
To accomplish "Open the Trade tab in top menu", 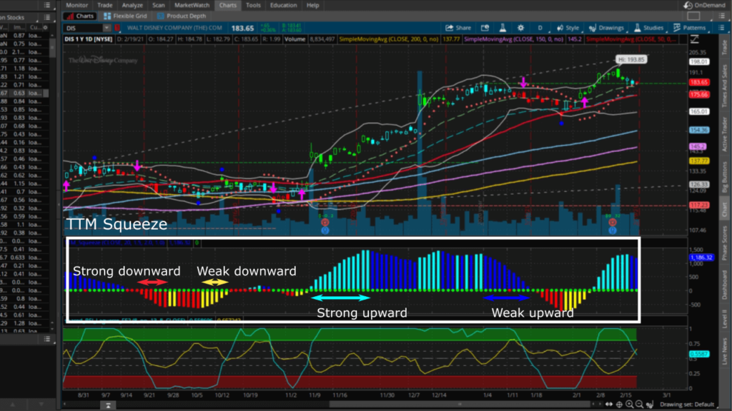I will tap(104, 5).
